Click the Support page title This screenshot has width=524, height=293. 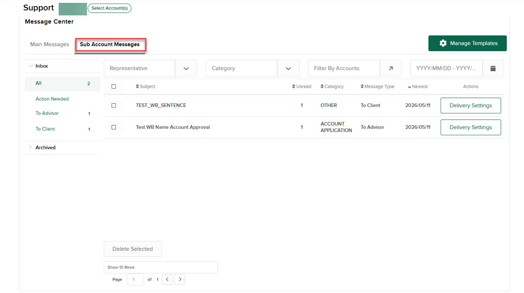pyautogui.click(x=38, y=8)
